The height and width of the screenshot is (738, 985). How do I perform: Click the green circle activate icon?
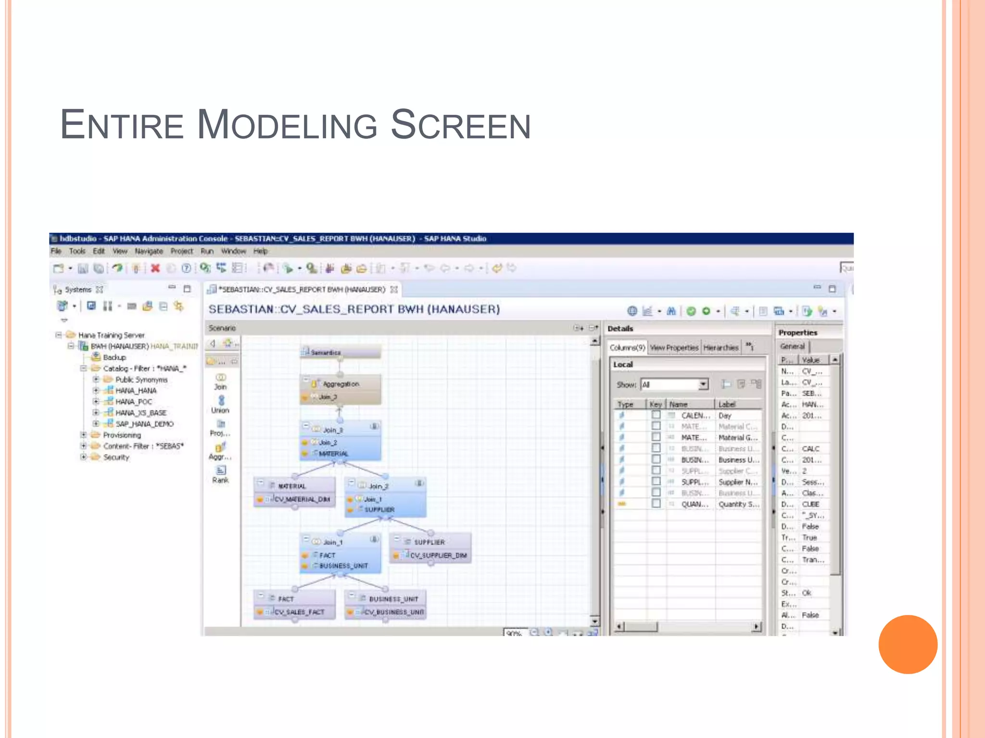point(706,311)
